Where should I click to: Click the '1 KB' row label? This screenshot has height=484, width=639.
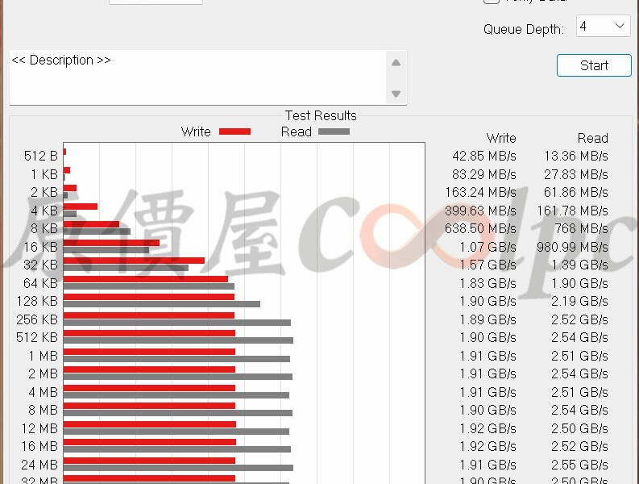coord(44,174)
